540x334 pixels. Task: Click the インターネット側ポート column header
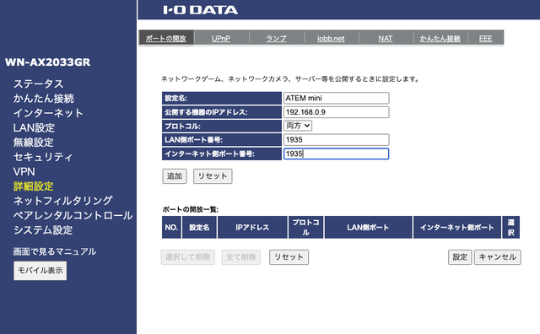(x=457, y=227)
